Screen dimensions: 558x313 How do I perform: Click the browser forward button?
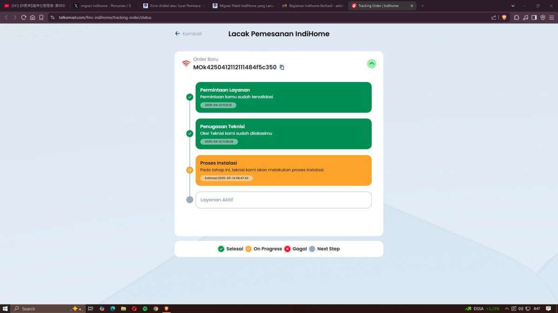pyautogui.click(x=15, y=17)
